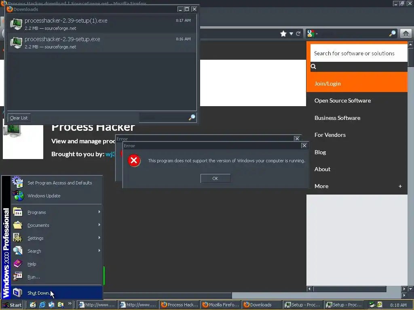Screen dimensions: 414x310
Task: Close the rear Error dialog
Action: [x=297, y=138]
